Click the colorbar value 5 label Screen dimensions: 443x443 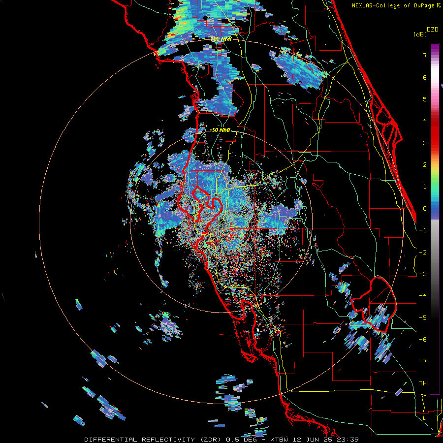(x=425, y=99)
